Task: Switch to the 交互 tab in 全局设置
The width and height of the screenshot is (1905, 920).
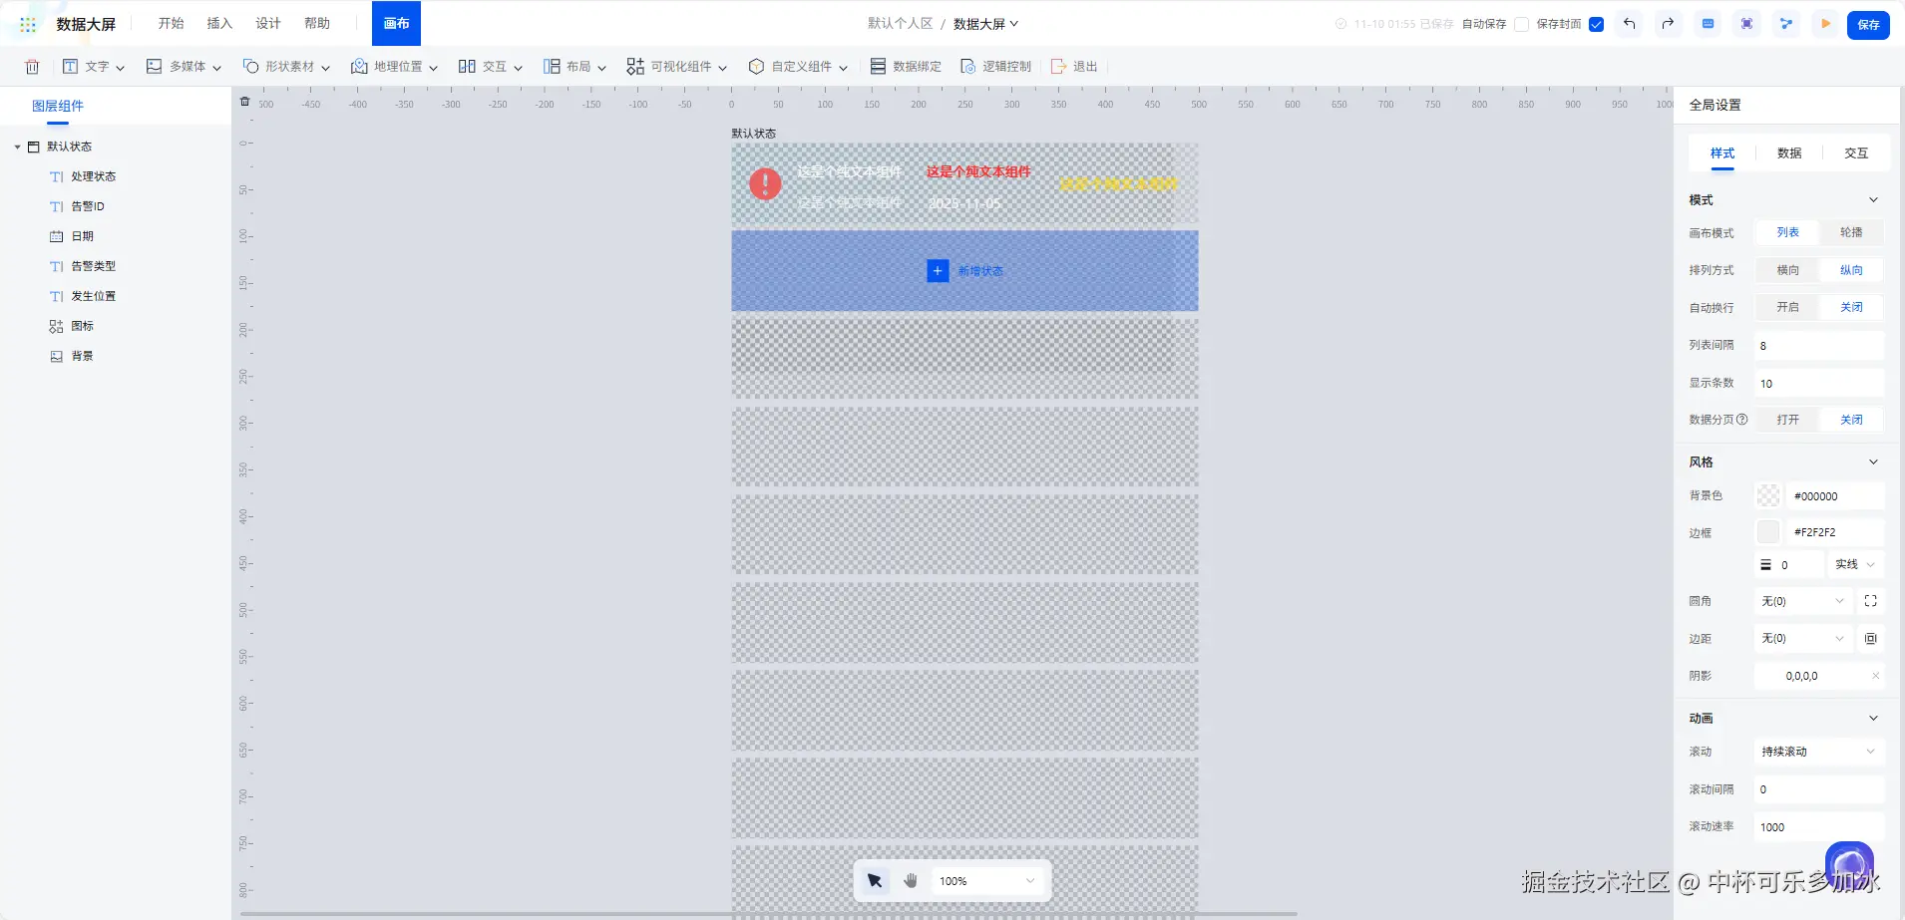Action: (x=1856, y=153)
